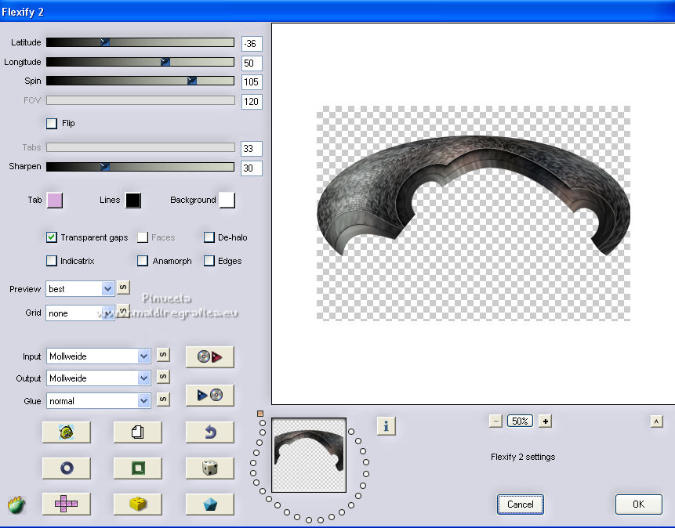Open the Glue mode dropdown

coord(99,400)
